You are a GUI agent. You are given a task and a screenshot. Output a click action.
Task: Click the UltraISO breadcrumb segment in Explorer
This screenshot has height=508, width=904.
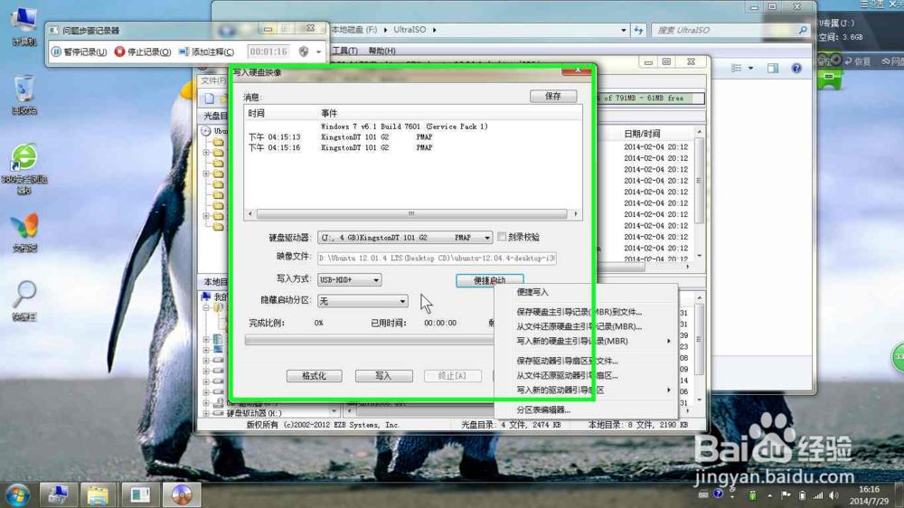coord(410,30)
